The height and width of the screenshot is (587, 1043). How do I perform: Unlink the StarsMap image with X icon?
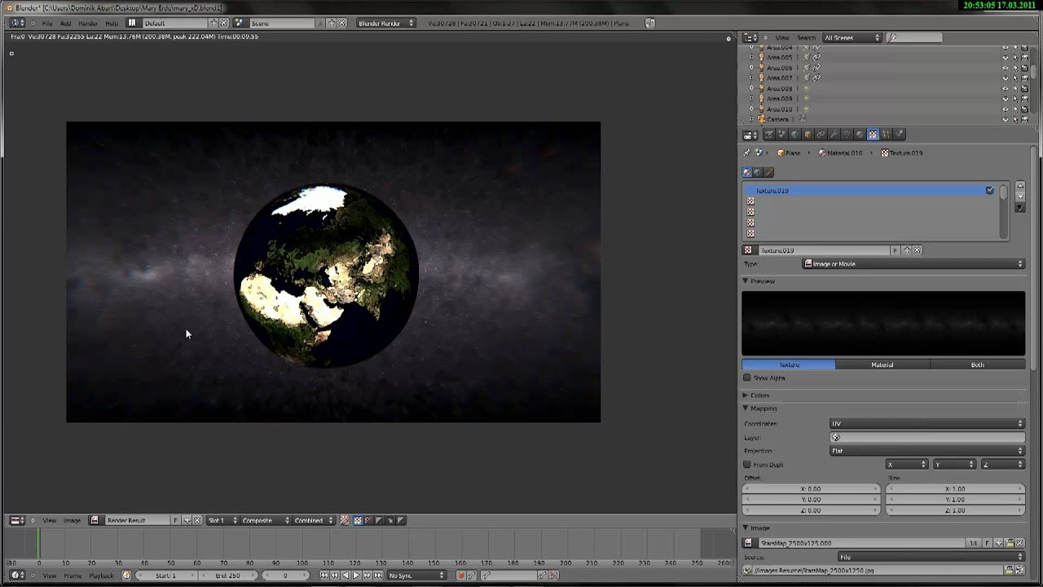[x=1019, y=543]
